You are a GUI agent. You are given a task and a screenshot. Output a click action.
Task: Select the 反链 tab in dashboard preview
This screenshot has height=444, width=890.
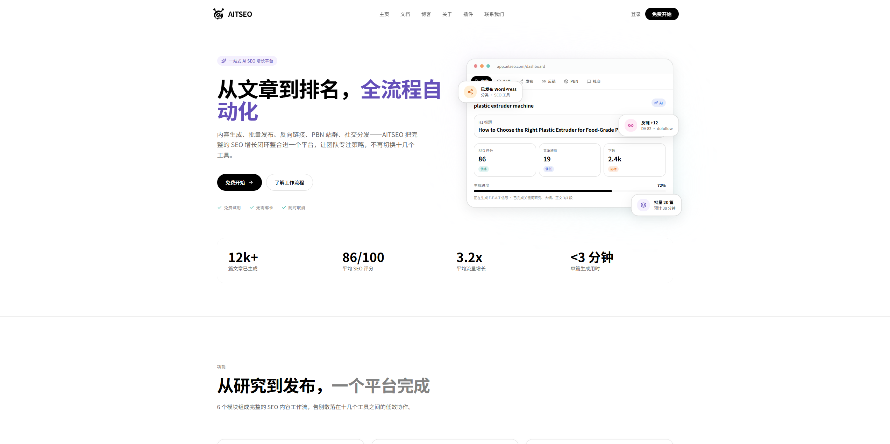[x=549, y=81]
